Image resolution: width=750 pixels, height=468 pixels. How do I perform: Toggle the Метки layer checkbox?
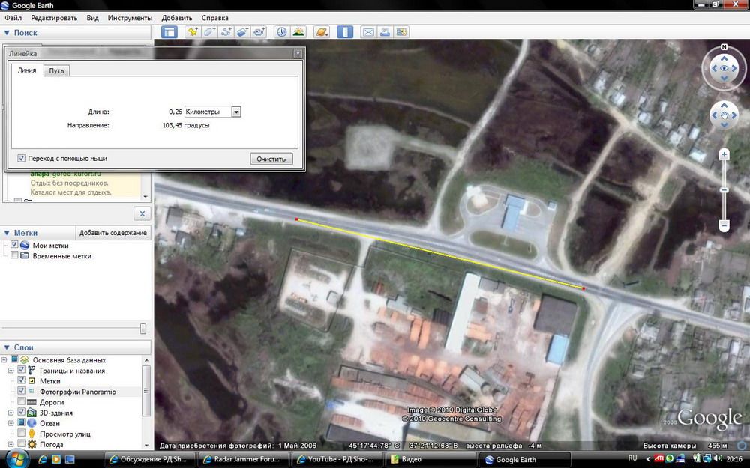coord(21,380)
